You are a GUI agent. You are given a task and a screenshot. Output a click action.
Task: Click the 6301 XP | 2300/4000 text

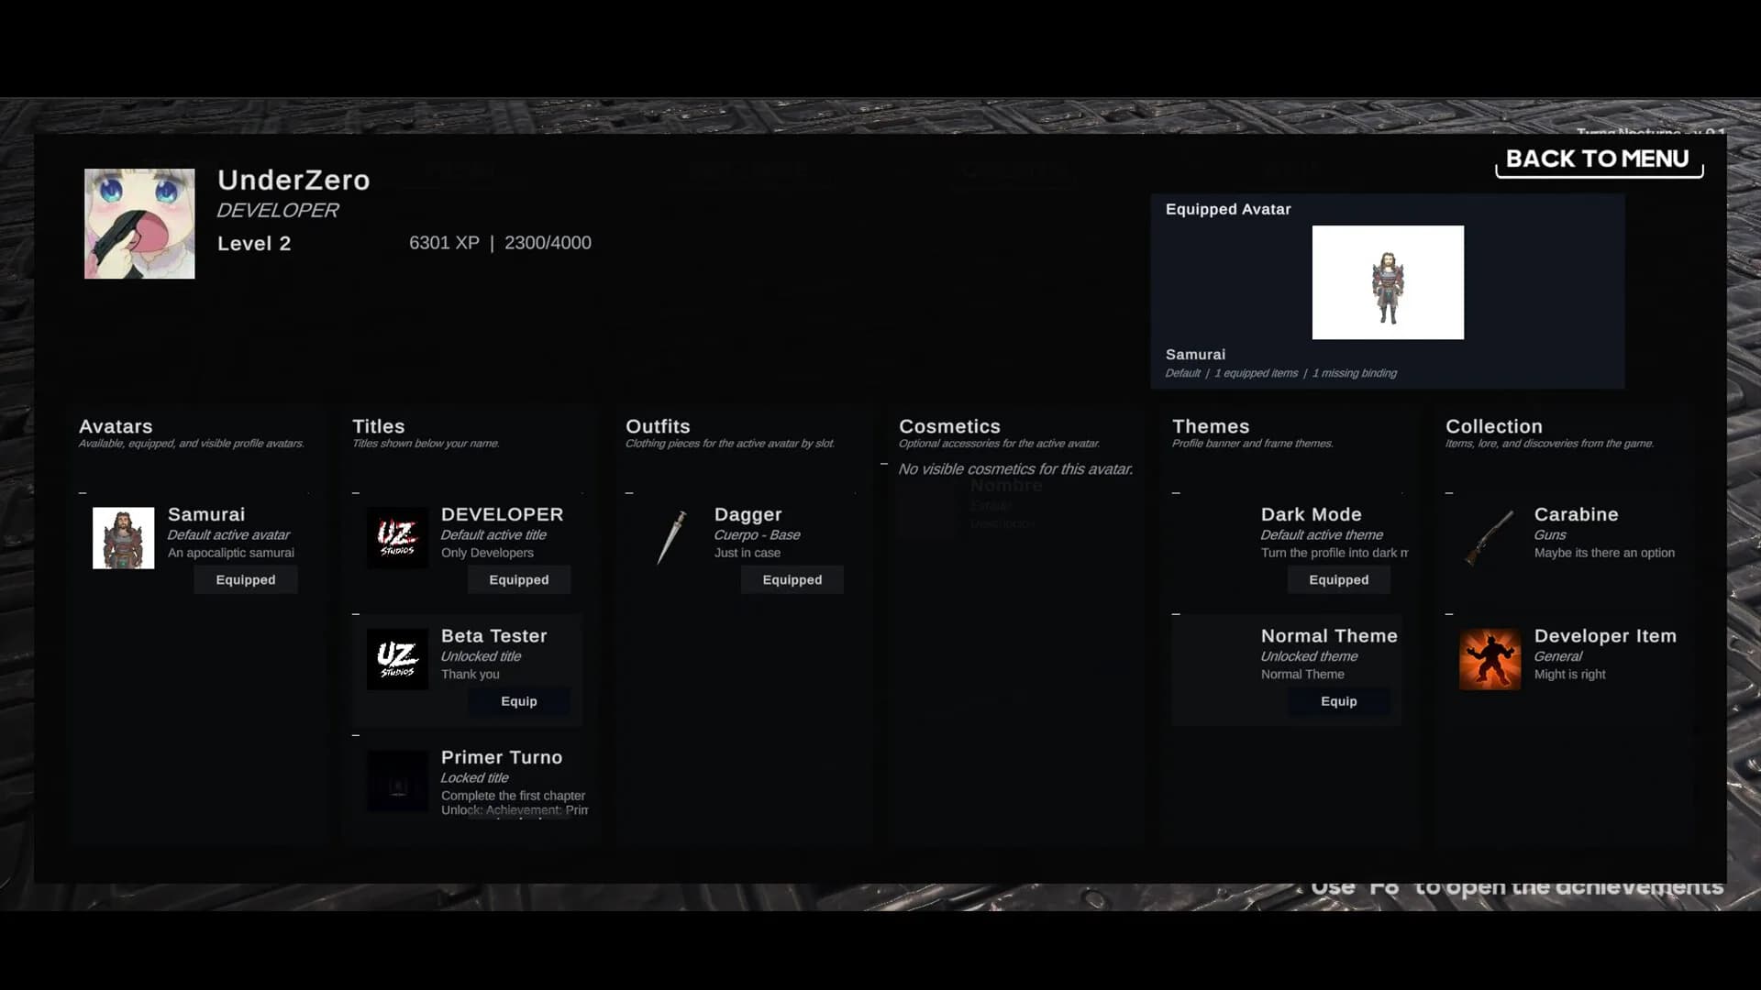click(500, 243)
